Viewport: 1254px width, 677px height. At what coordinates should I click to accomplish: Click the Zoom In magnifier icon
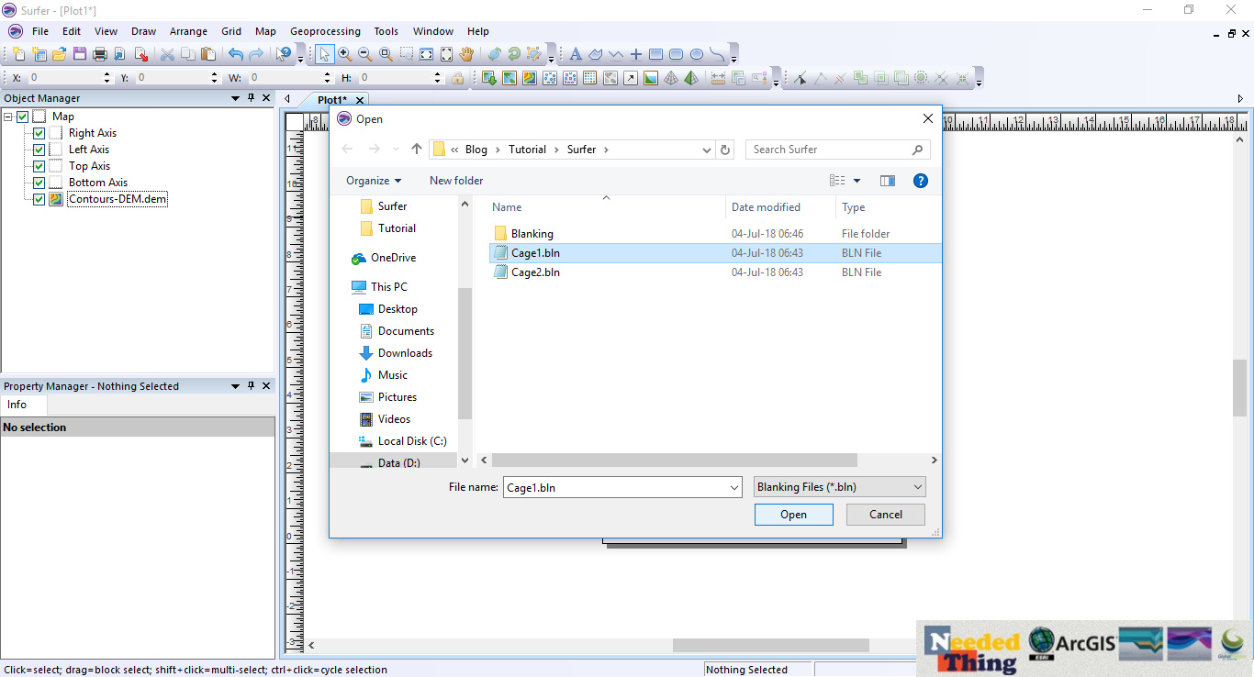[x=345, y=54]
